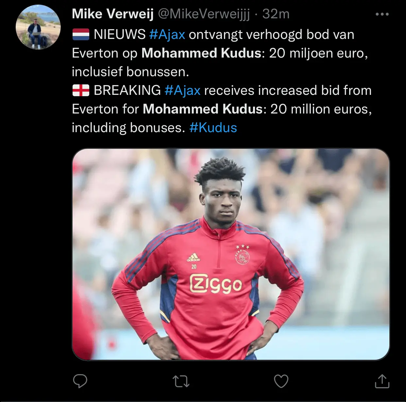Click the Dutch flag emoji

(81, 34)
